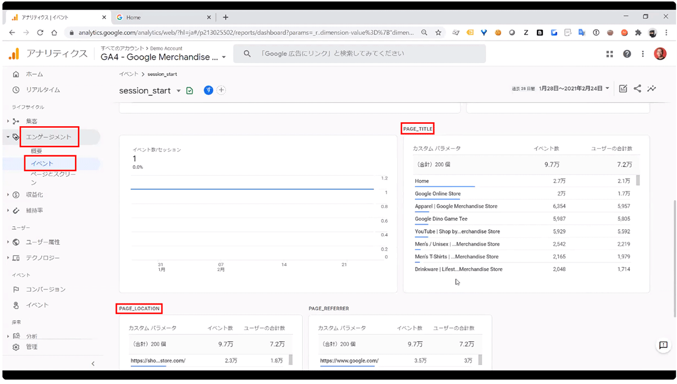Click the PAGE_REFERRER table scrollbar
The width and height of the screenshot is (677, 384).
point(480,360)
